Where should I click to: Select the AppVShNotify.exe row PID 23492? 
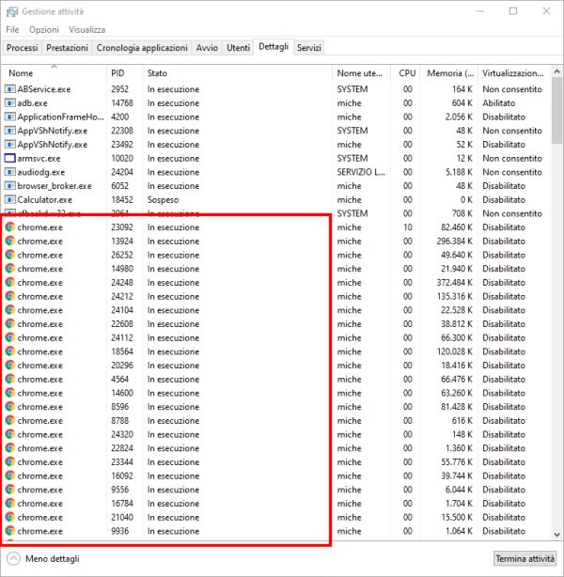[276, 145]
